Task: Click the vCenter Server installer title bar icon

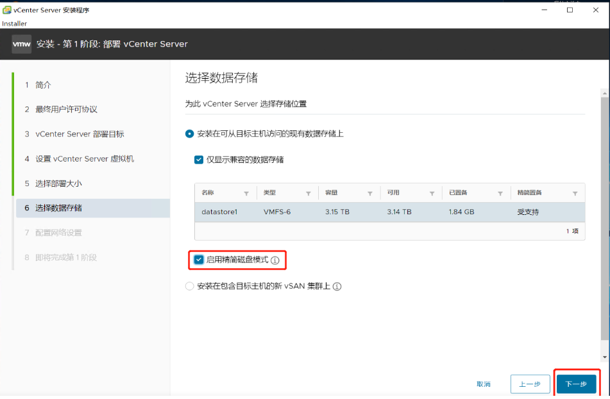Action: [6, 10]
